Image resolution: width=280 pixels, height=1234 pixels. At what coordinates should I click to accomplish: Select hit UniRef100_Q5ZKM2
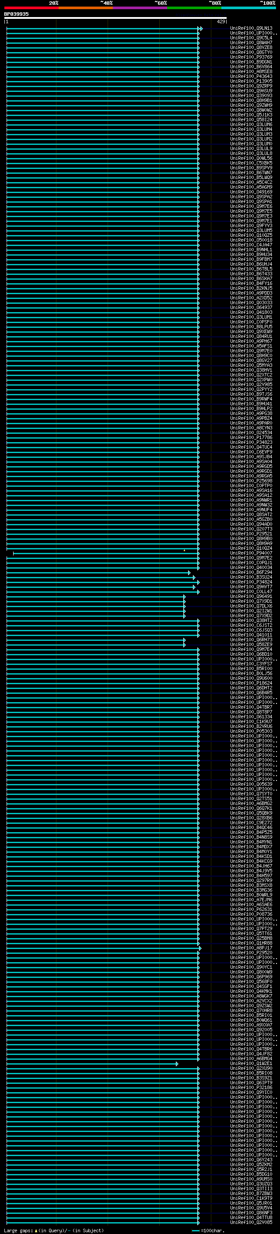(x=251, y=1164)
